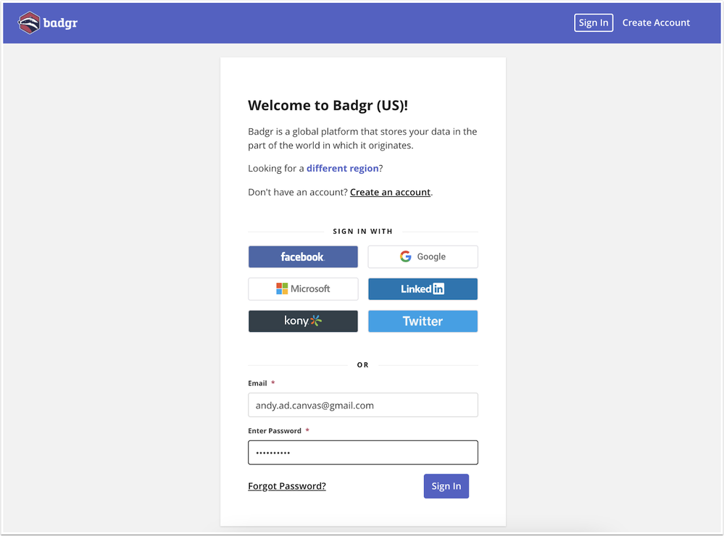Click the Enter Password field
The height and width of the screenshot is (536, 724).
362,452
